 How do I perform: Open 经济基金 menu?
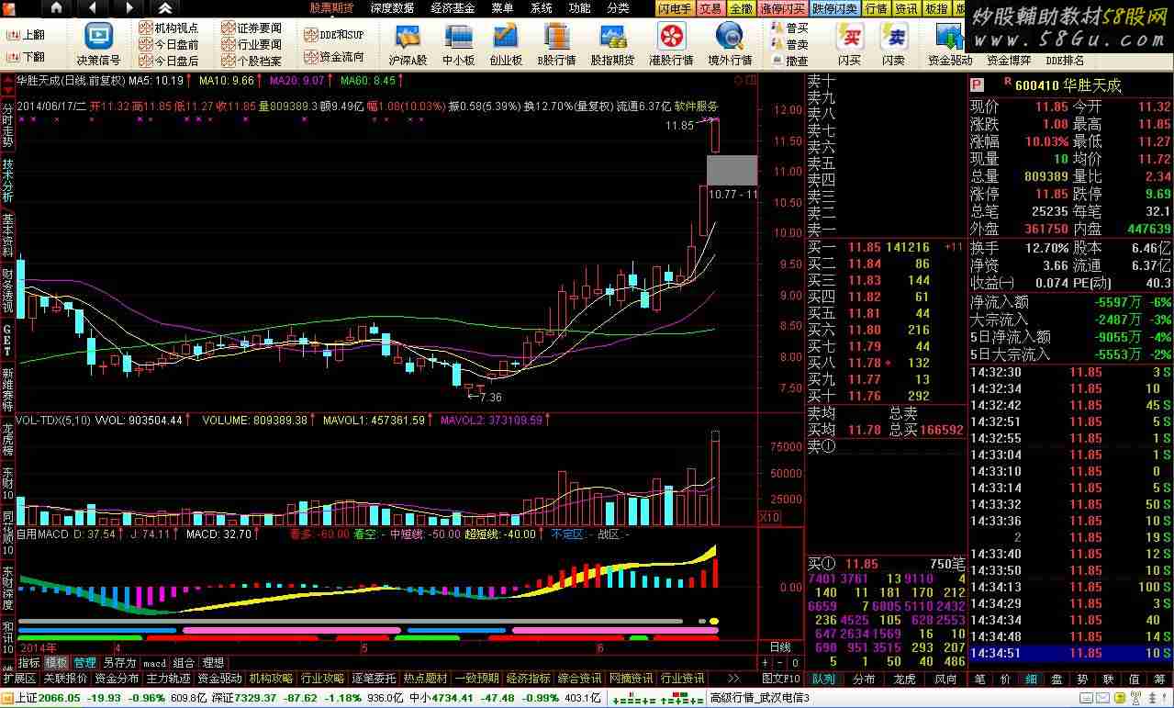[453, 8]
